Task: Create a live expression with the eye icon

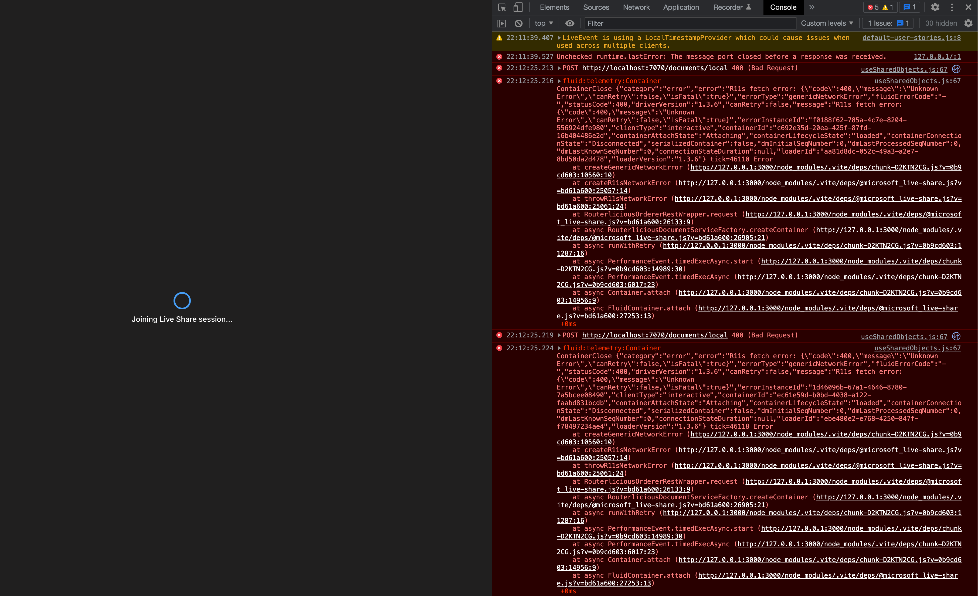Action: [570, 23]
